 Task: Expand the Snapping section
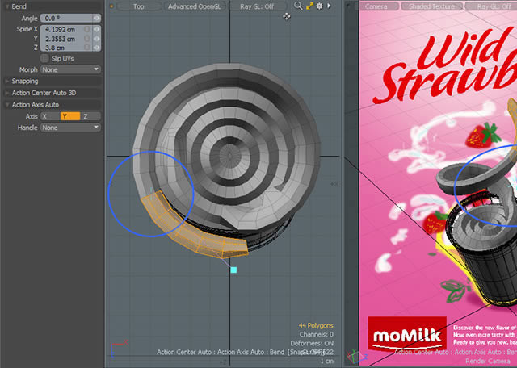coord(7,81)
